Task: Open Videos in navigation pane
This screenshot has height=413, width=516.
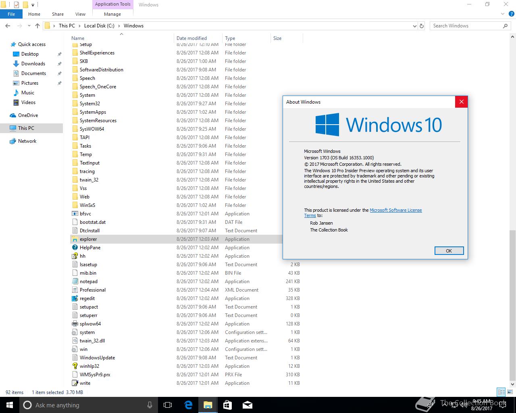Action: point(28,102)
